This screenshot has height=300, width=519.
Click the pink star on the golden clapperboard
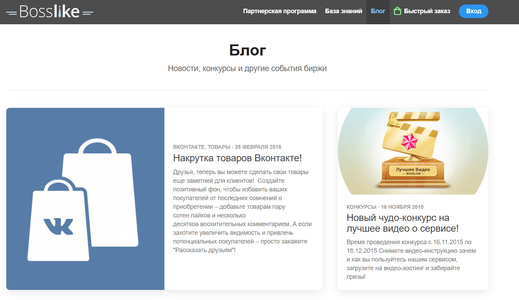[409, 141]
